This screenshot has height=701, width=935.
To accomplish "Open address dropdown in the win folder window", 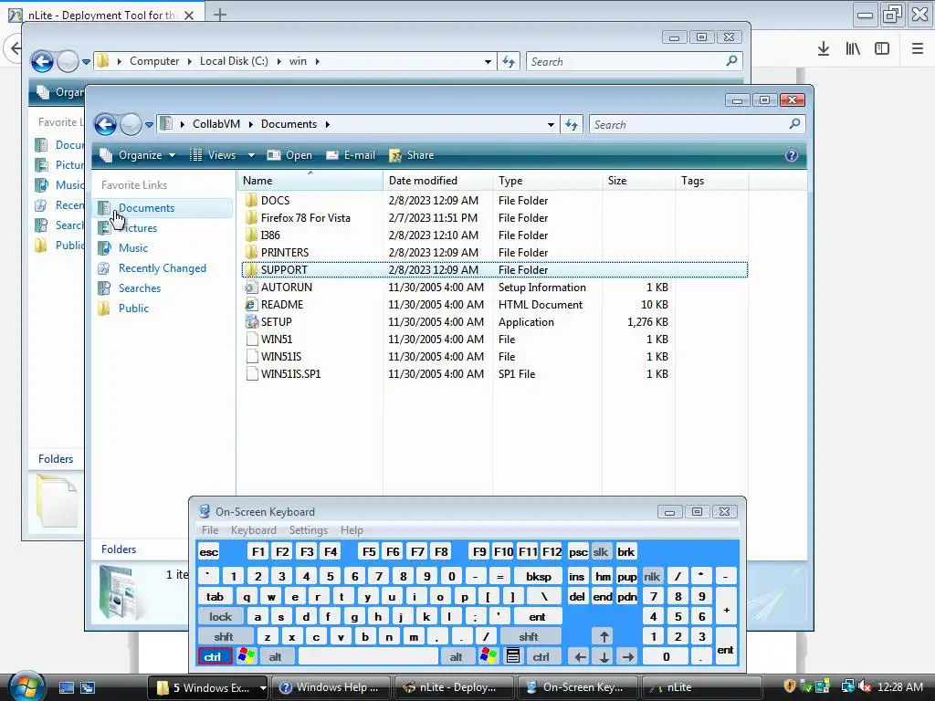I will pyautogui.click(x=488, y=61).
